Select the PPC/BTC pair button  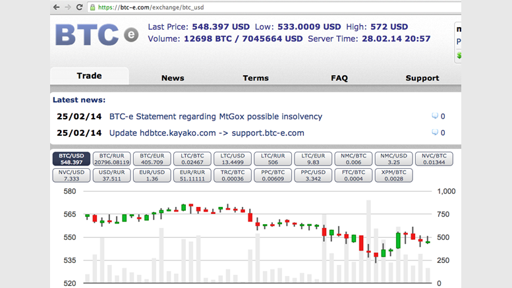[x=273, y=175]
